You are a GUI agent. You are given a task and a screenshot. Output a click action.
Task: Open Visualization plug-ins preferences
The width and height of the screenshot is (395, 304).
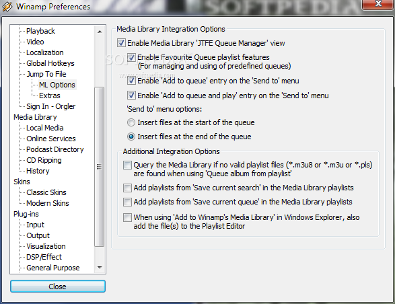pyautogui.click(x=46, y=246)
